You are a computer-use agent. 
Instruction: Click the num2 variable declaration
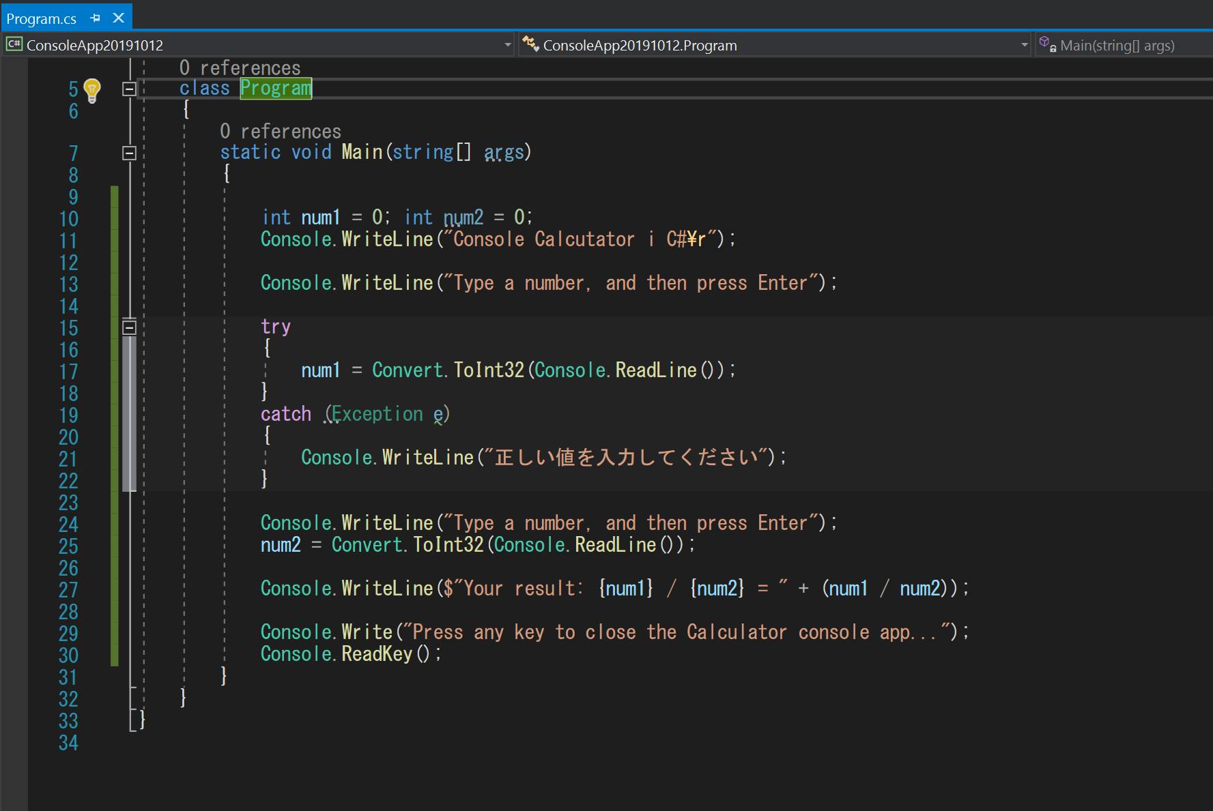point(463,218)
